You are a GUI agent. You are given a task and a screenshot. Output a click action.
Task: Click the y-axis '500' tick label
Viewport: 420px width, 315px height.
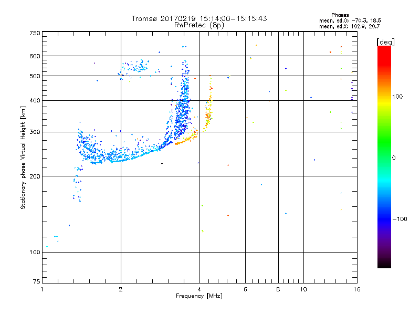(x=35, y=76)
